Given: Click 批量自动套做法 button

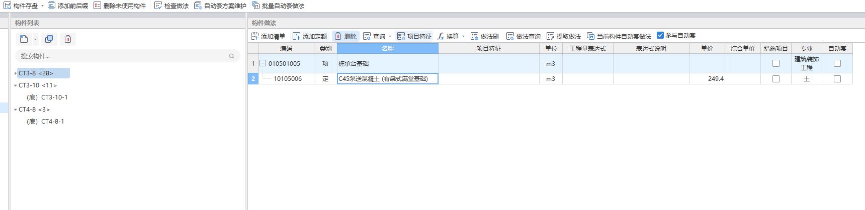Looking at the screenshot, I should coord(278,6).
